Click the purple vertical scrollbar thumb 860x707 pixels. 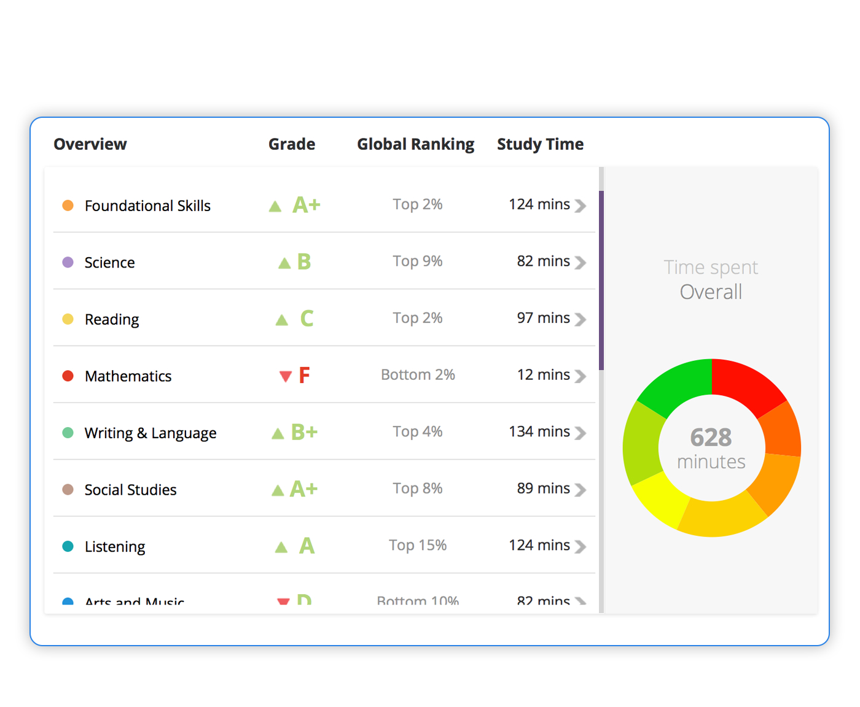pyautogui.click(x=601, y=280)
